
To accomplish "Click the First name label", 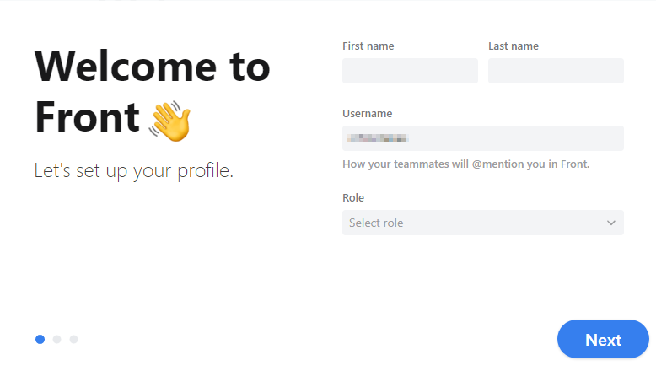I will point(368,46).
